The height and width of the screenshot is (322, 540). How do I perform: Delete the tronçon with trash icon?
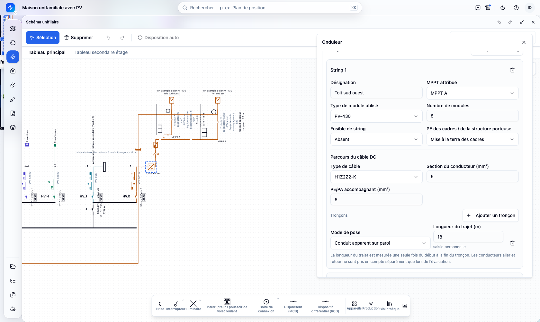[512, 243]
